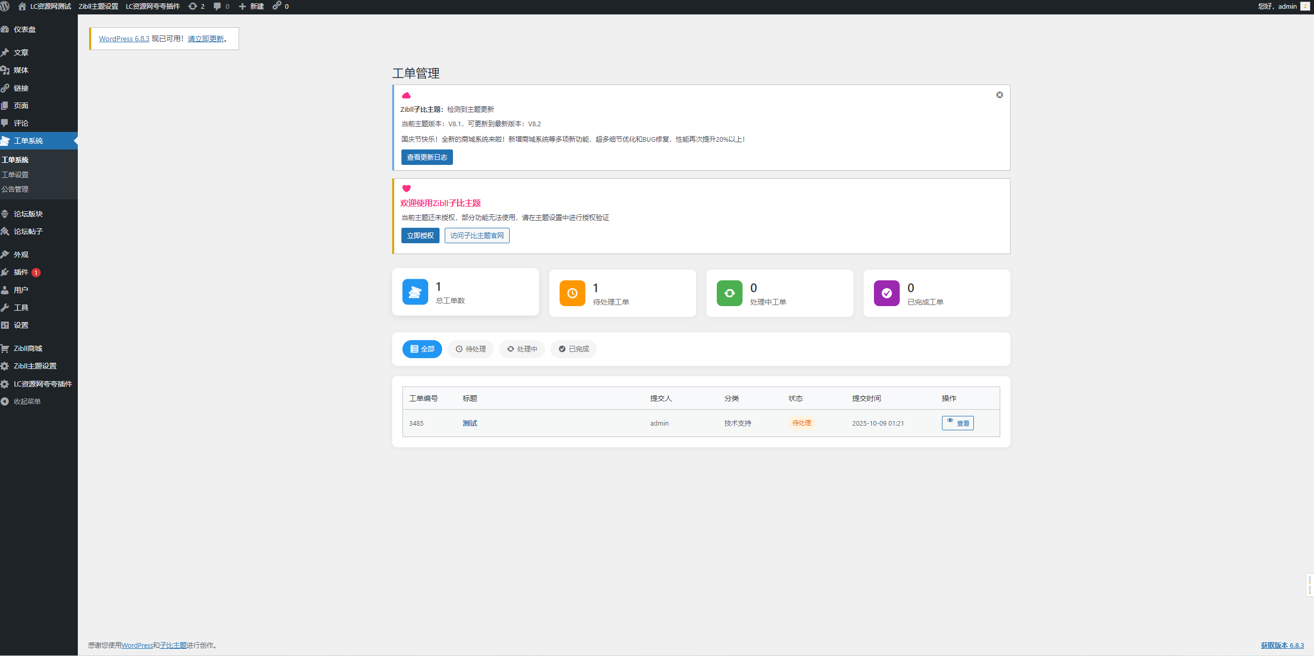Click the green processing tickets refresh icon
The height and width of the screenshot is (656, 1314).
[x=729, y=293]
